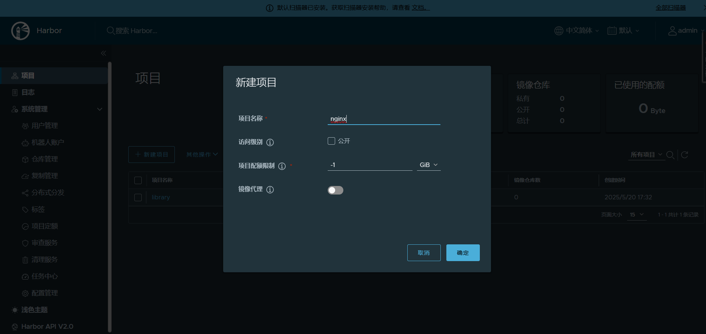Click the 项目名称 input field containing nginx
Viewport: 706px width, 334px height.
coord(384,119)
